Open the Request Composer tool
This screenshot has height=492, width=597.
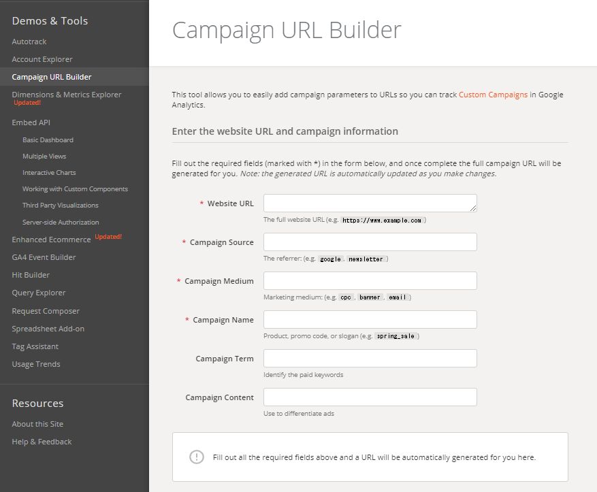(x=46, y=311)
